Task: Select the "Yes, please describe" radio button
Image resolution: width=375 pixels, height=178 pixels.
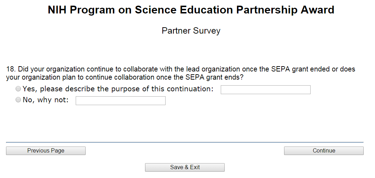Action: 18,89
